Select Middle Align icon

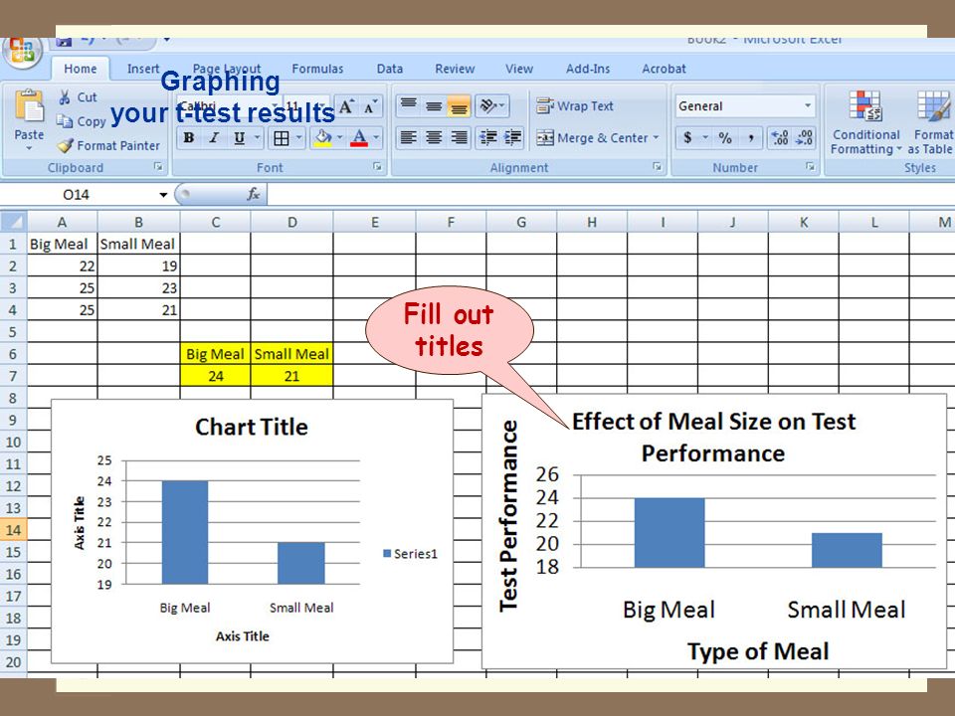tap(434, 106)
